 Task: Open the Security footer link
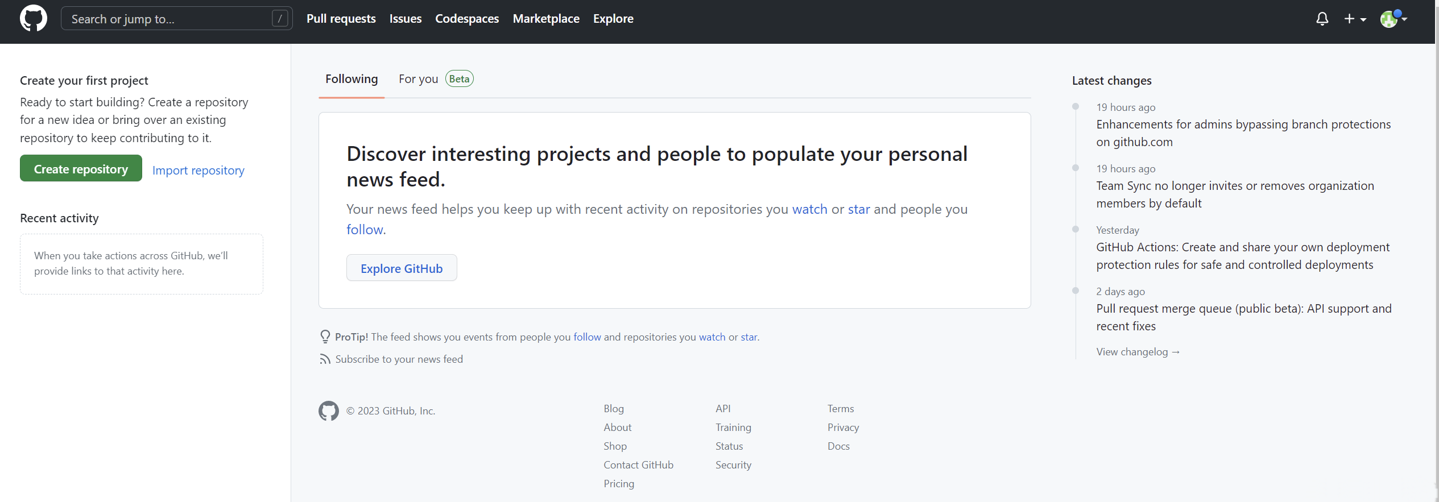click(x=733, y=465)
